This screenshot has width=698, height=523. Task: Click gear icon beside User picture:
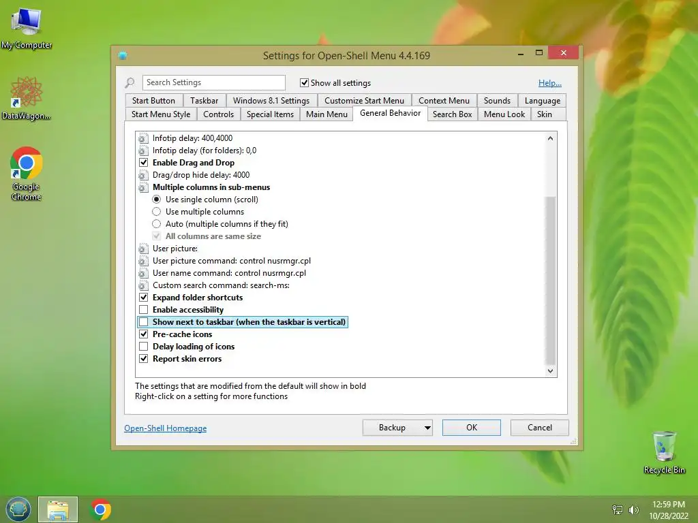tap(143, 249)
